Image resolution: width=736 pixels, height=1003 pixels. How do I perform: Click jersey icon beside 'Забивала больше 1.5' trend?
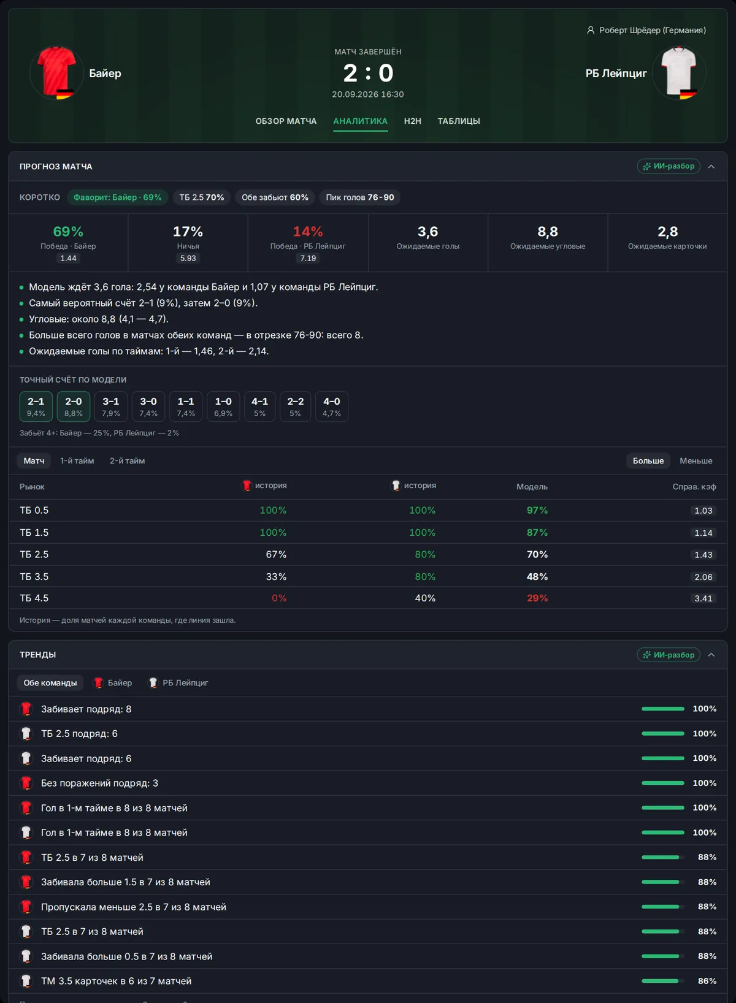[x=26, y=882]
